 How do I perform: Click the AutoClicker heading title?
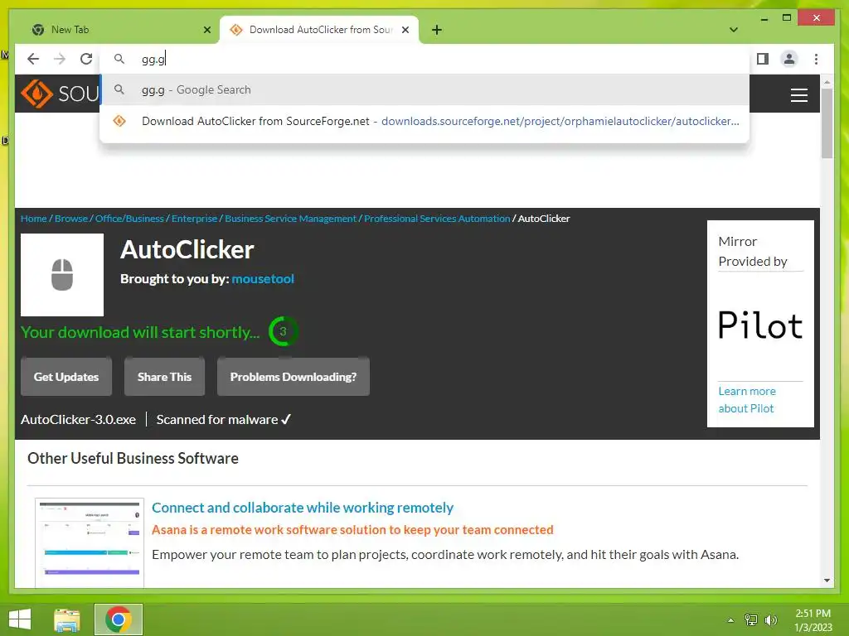187,250
